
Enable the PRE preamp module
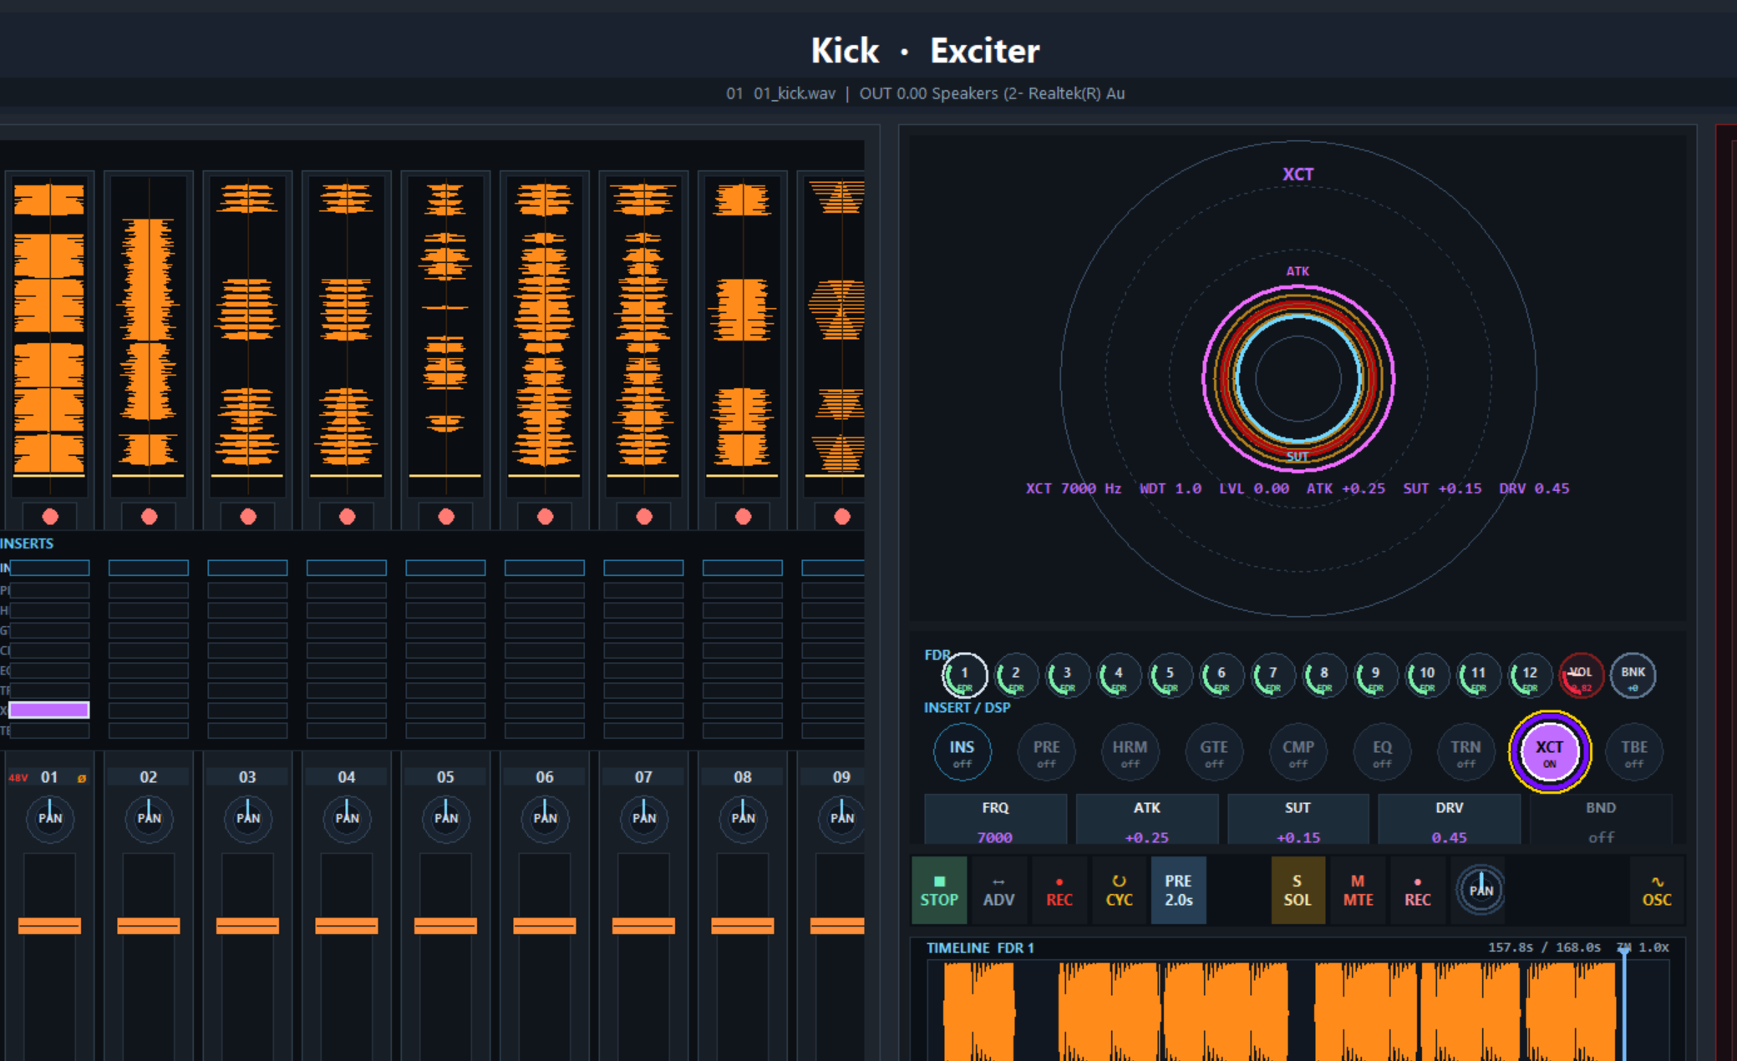(x=1046, y=752)
